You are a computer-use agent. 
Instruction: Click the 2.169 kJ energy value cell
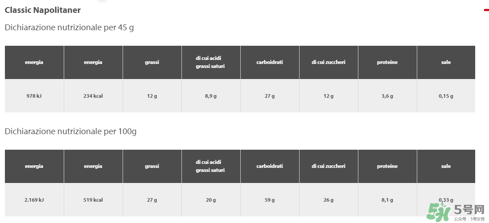point(34,200)
